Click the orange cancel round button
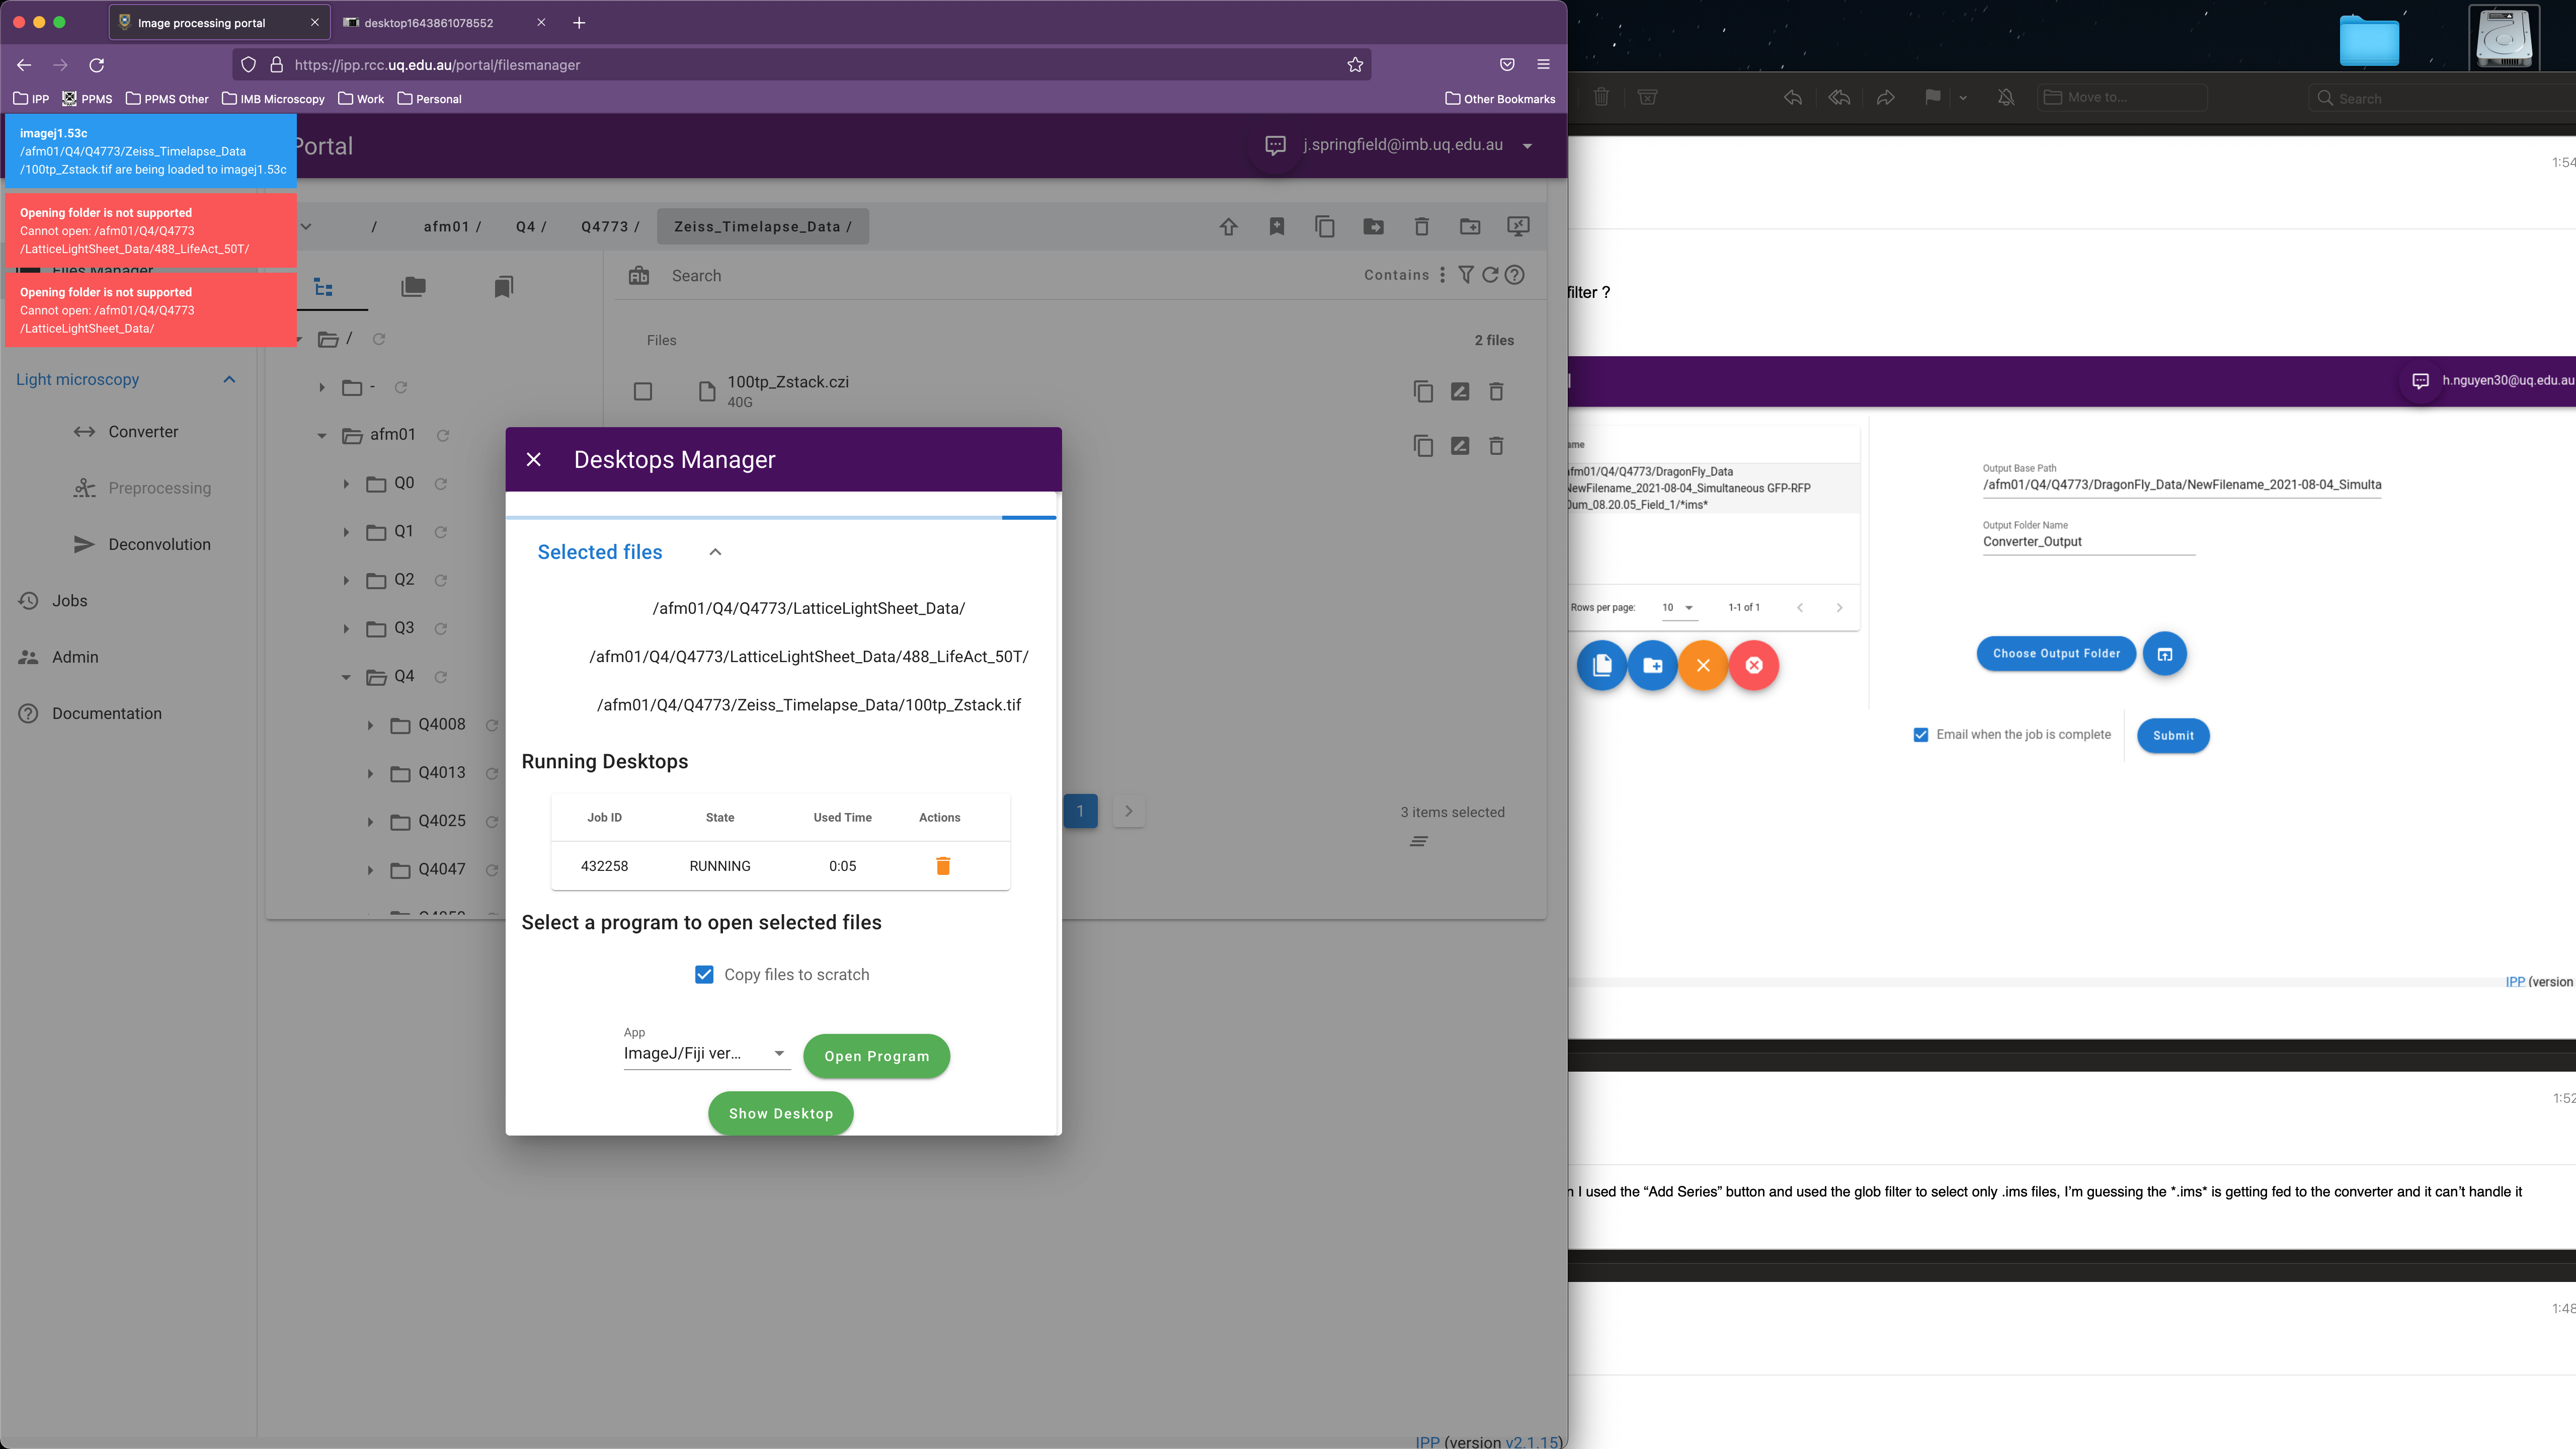Screen dimensions: 2576x1449 click(1703, 665)
